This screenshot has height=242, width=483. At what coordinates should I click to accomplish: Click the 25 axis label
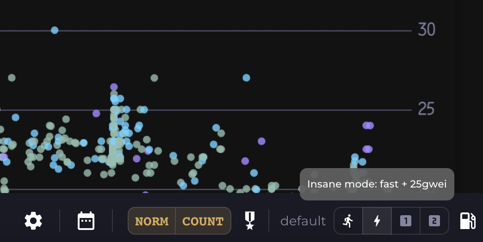[427, 109]
